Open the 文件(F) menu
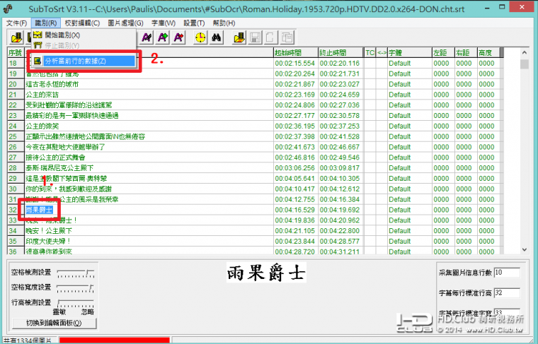This screenshot has height=344, width=538. pos(16,23)
